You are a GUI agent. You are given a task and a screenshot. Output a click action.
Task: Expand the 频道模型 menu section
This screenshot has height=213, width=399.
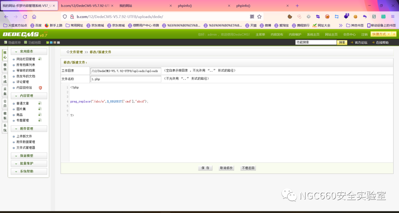tap(29, 156)
